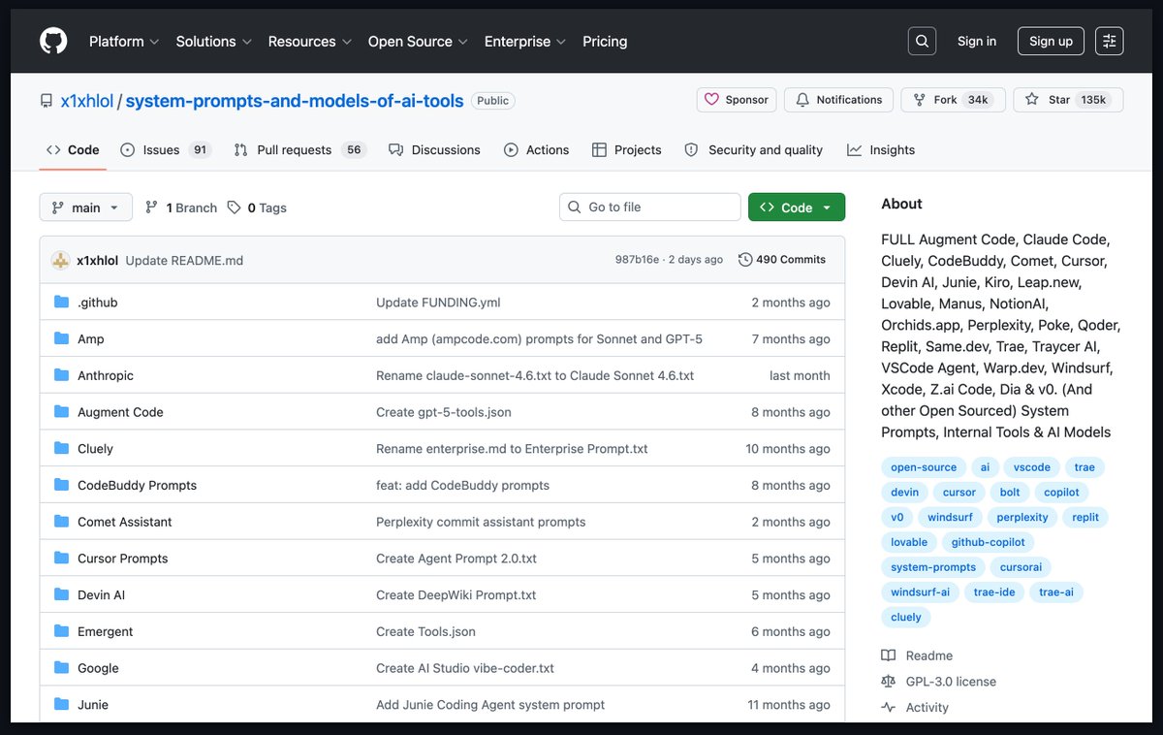Open the .github folder
The height and width of the screenshot is (735, 1163).
97,303
